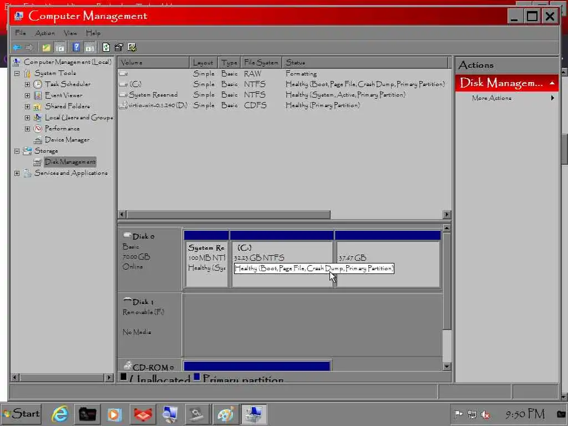Open the Action menu

click(x=45, y=33)
